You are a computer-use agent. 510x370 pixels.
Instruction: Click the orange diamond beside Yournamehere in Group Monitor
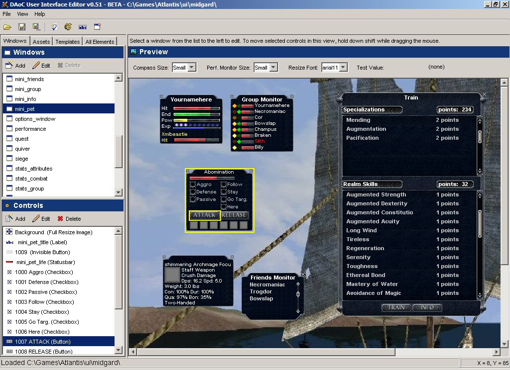point(235,105)
